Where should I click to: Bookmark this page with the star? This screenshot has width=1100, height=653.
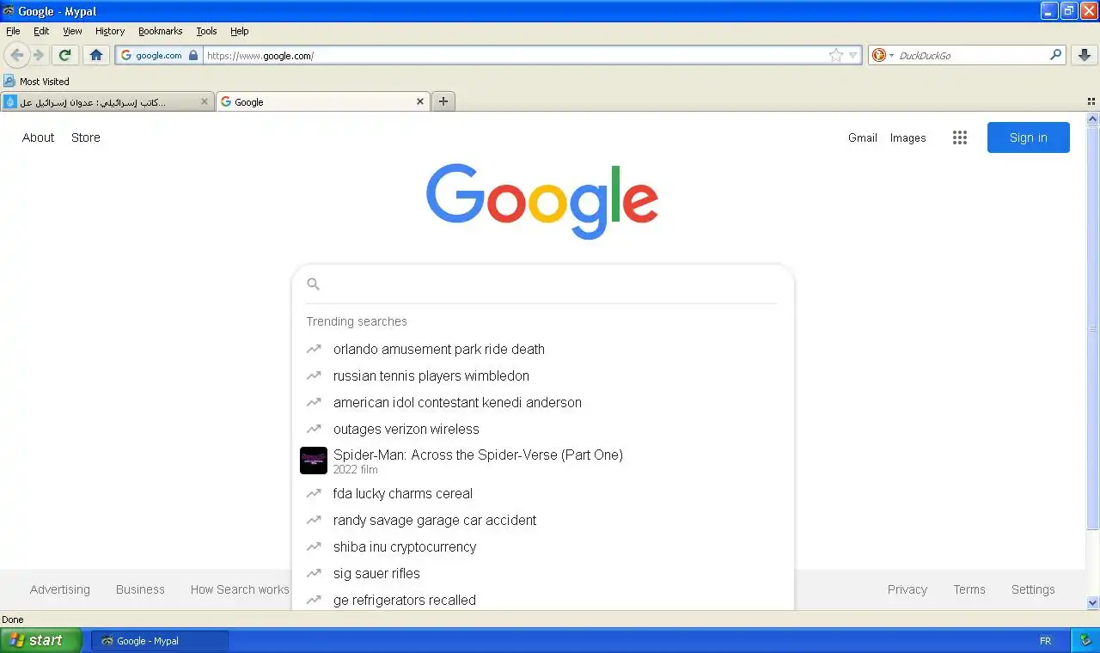point(836,55)
